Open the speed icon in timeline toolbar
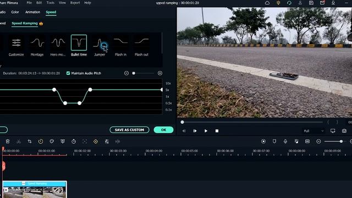The height and width of the screenshot is (198, 352). (41, 141)
